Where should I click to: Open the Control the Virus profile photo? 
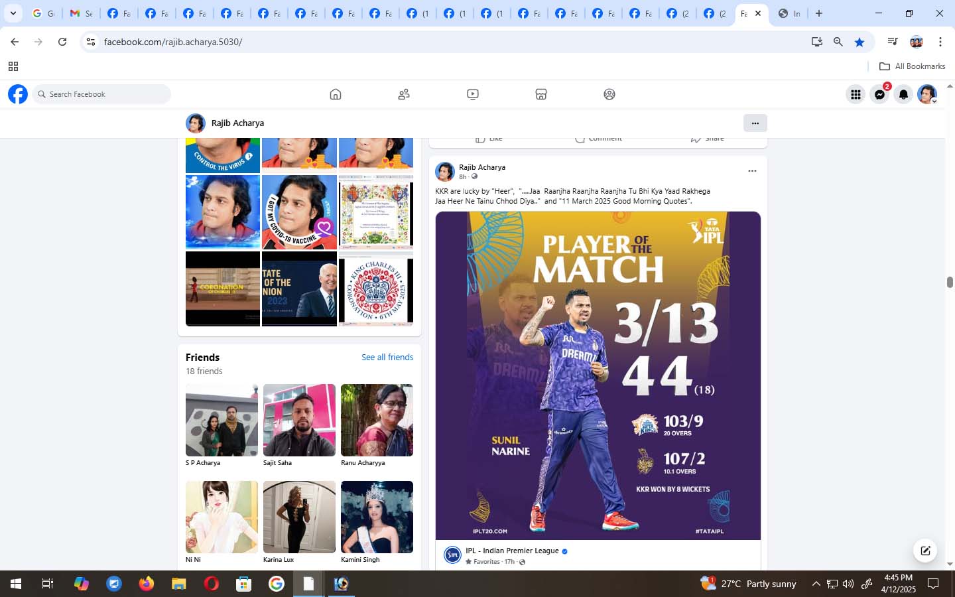pos(223,155)
